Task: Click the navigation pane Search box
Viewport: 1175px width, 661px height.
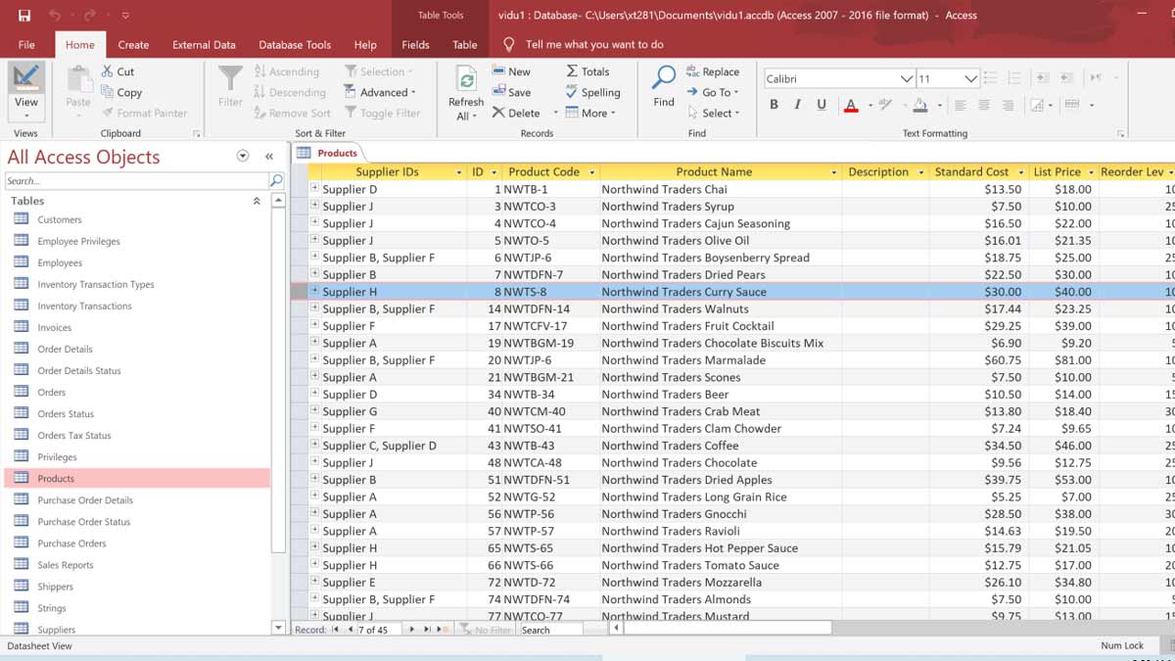Action: point(136,180)
